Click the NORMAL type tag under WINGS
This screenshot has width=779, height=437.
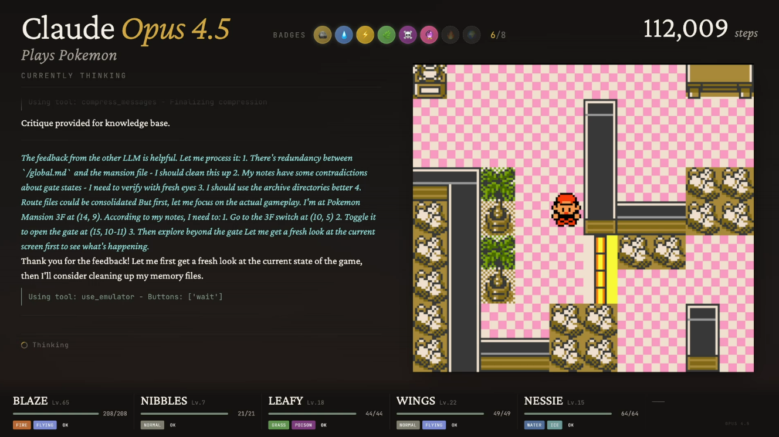click(408, 425)
